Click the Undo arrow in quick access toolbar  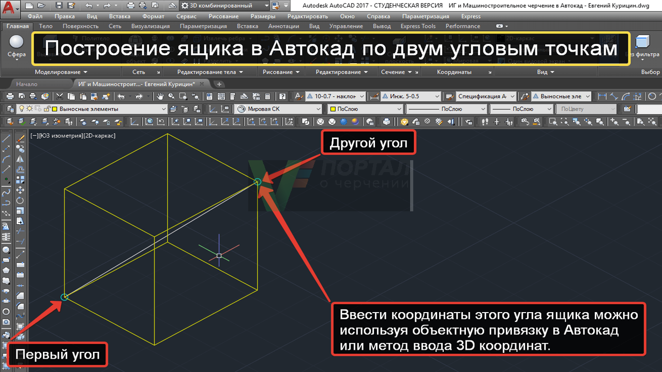click(x=88, y=6)
